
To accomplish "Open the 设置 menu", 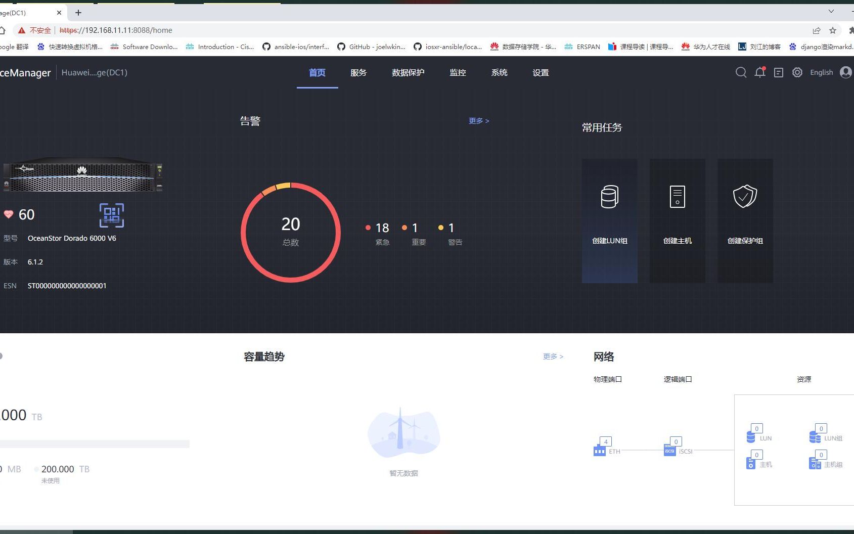I will click(x=541, y=73).
